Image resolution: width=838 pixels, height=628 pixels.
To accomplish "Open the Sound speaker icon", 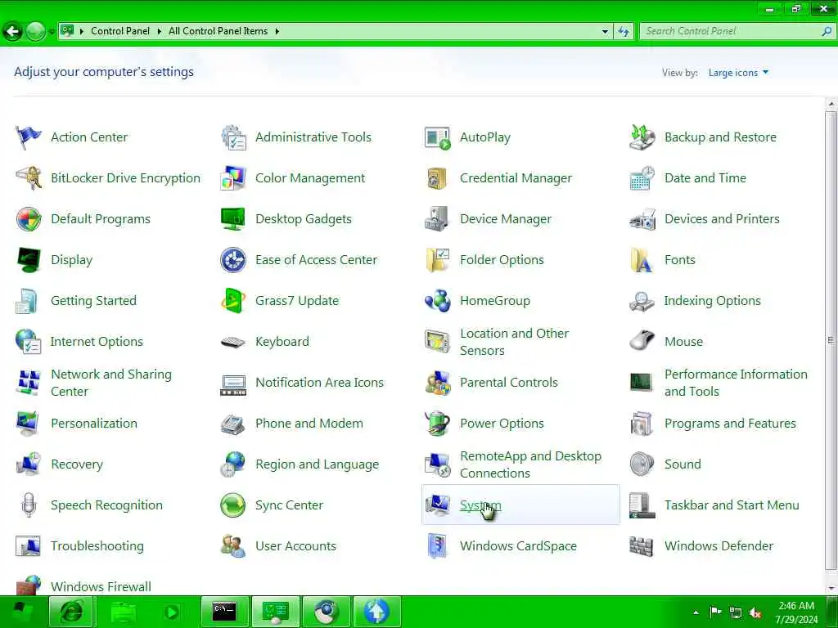I will coord(642,464).
